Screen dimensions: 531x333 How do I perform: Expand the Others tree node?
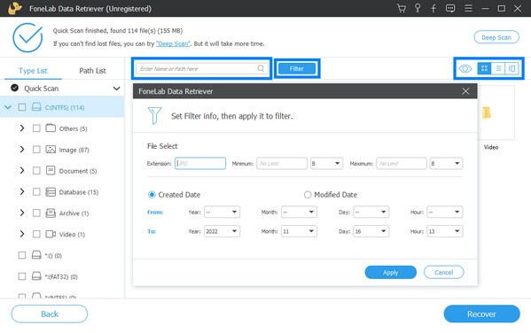pos(22,128)
